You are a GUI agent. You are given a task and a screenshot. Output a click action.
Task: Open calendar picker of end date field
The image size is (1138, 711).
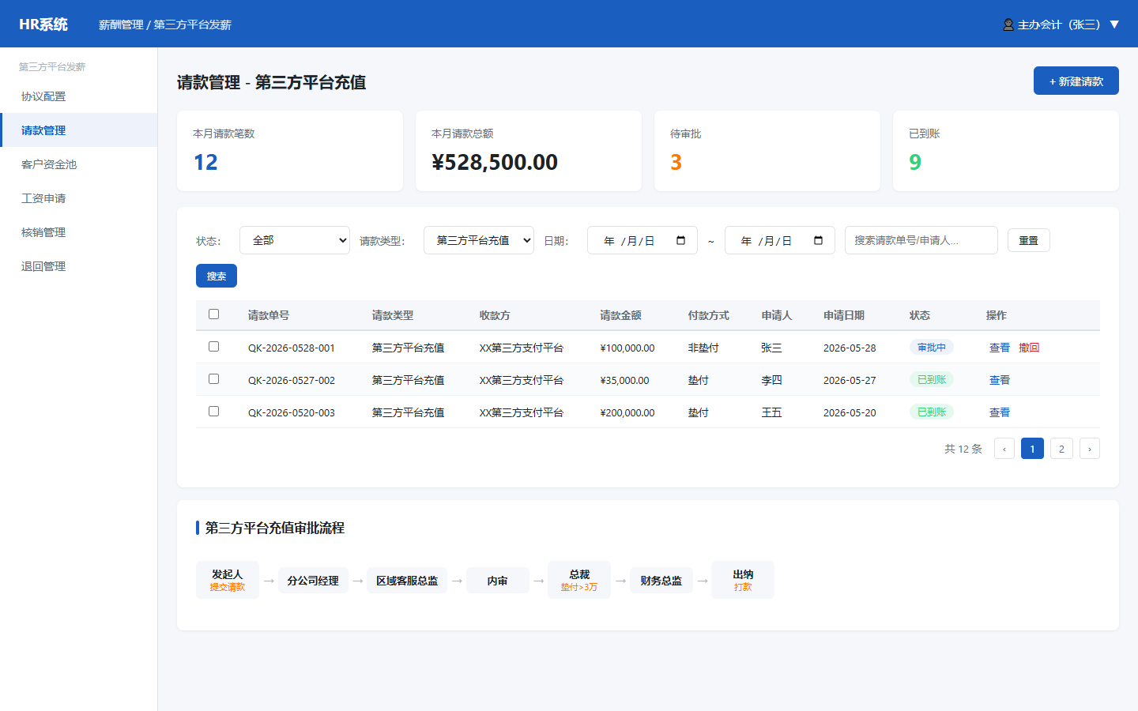[818, 240]
